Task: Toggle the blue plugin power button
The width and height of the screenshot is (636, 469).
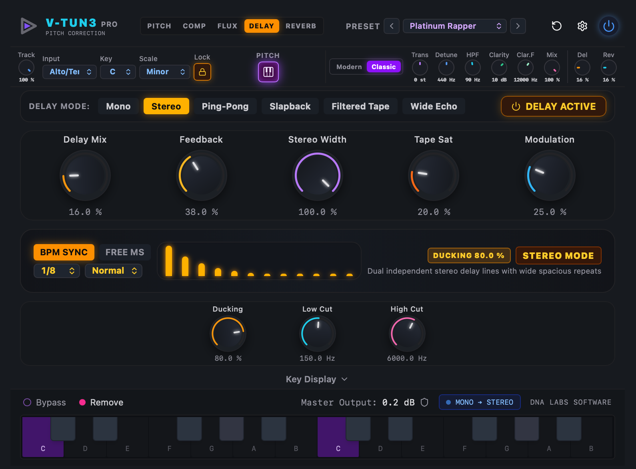Action: point(608,26)
